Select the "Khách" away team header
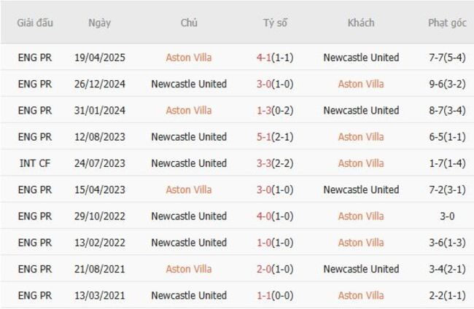The width and height of the screenshot is (474, 309). 361,23
